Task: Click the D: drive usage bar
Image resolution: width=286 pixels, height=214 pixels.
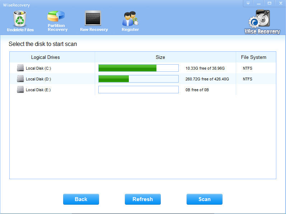Action: pyautogui.click(x=139, y=79)
